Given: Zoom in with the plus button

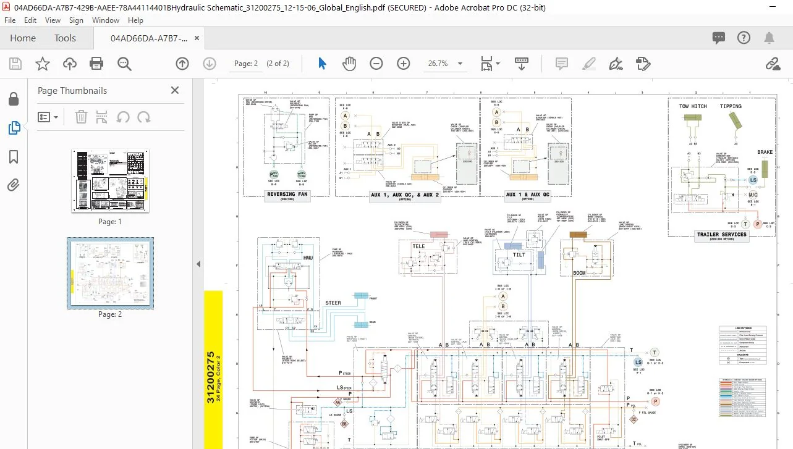Looking at the screenshot, I should pos(404,64).
